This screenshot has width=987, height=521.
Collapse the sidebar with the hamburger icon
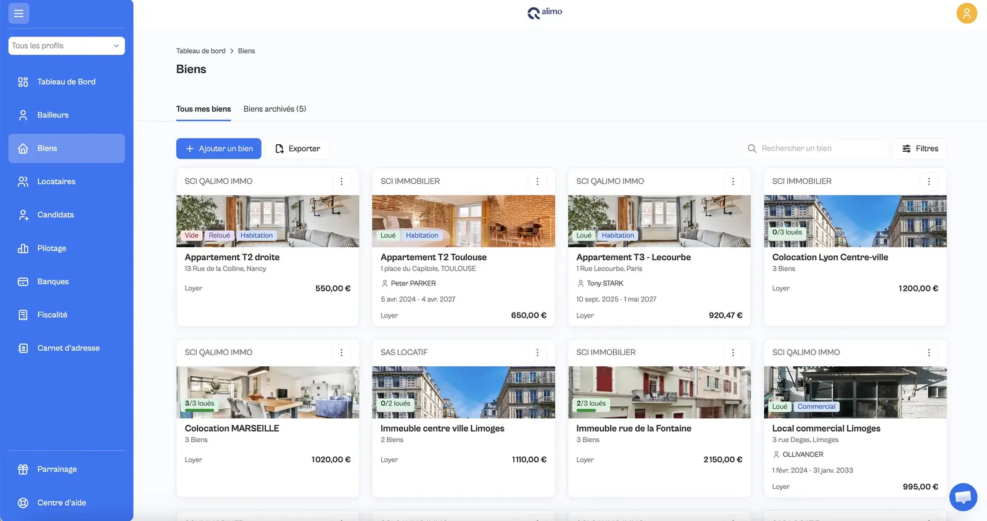19,13
